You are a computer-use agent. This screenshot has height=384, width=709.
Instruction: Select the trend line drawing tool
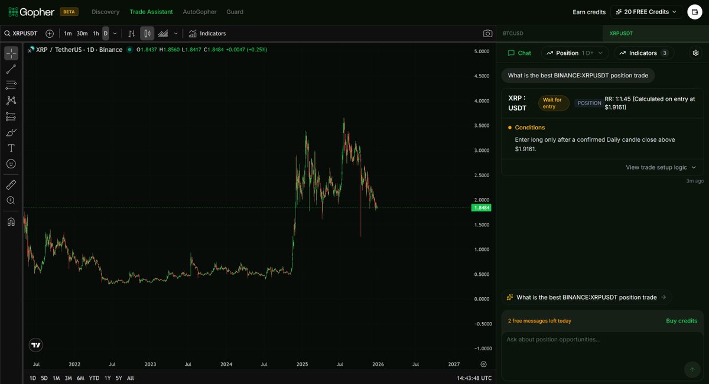tap(11, 69)
